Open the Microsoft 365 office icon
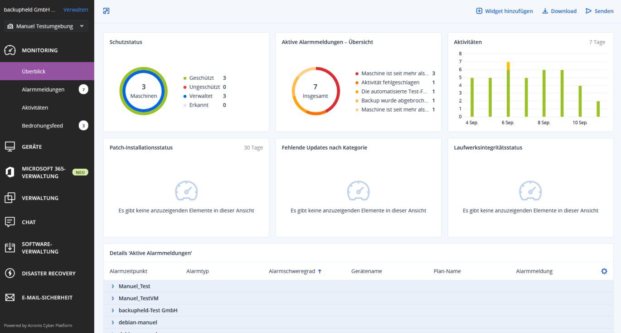The height and width of the screenshot is (333, 621). [x=10, y=172]
